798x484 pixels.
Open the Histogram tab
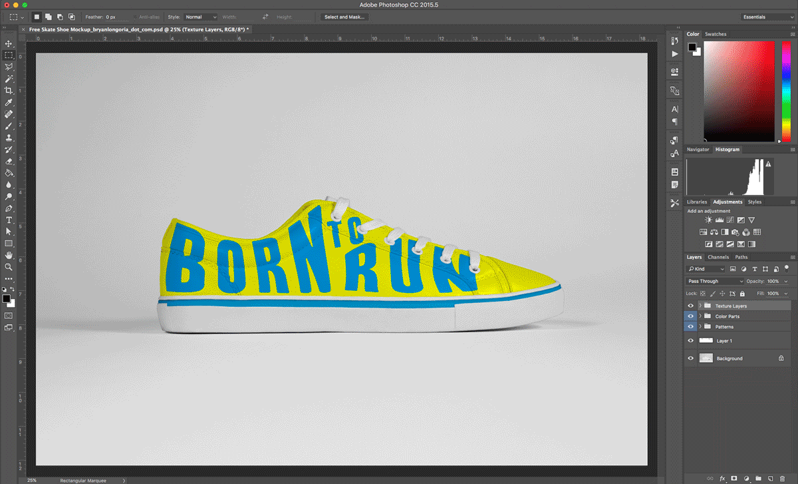pos(727,149)
